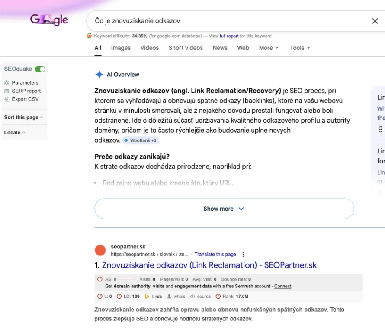The width and height of the screenshot is (385, 333).
Task: Click the whois link in SEOquake bar
Action: pos(179,297)
